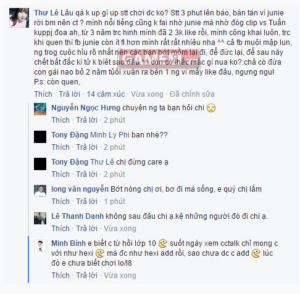Open Thư Lê's profile picture
The height and width of the screenshot is (294, 300).
(x=19, y=18)
